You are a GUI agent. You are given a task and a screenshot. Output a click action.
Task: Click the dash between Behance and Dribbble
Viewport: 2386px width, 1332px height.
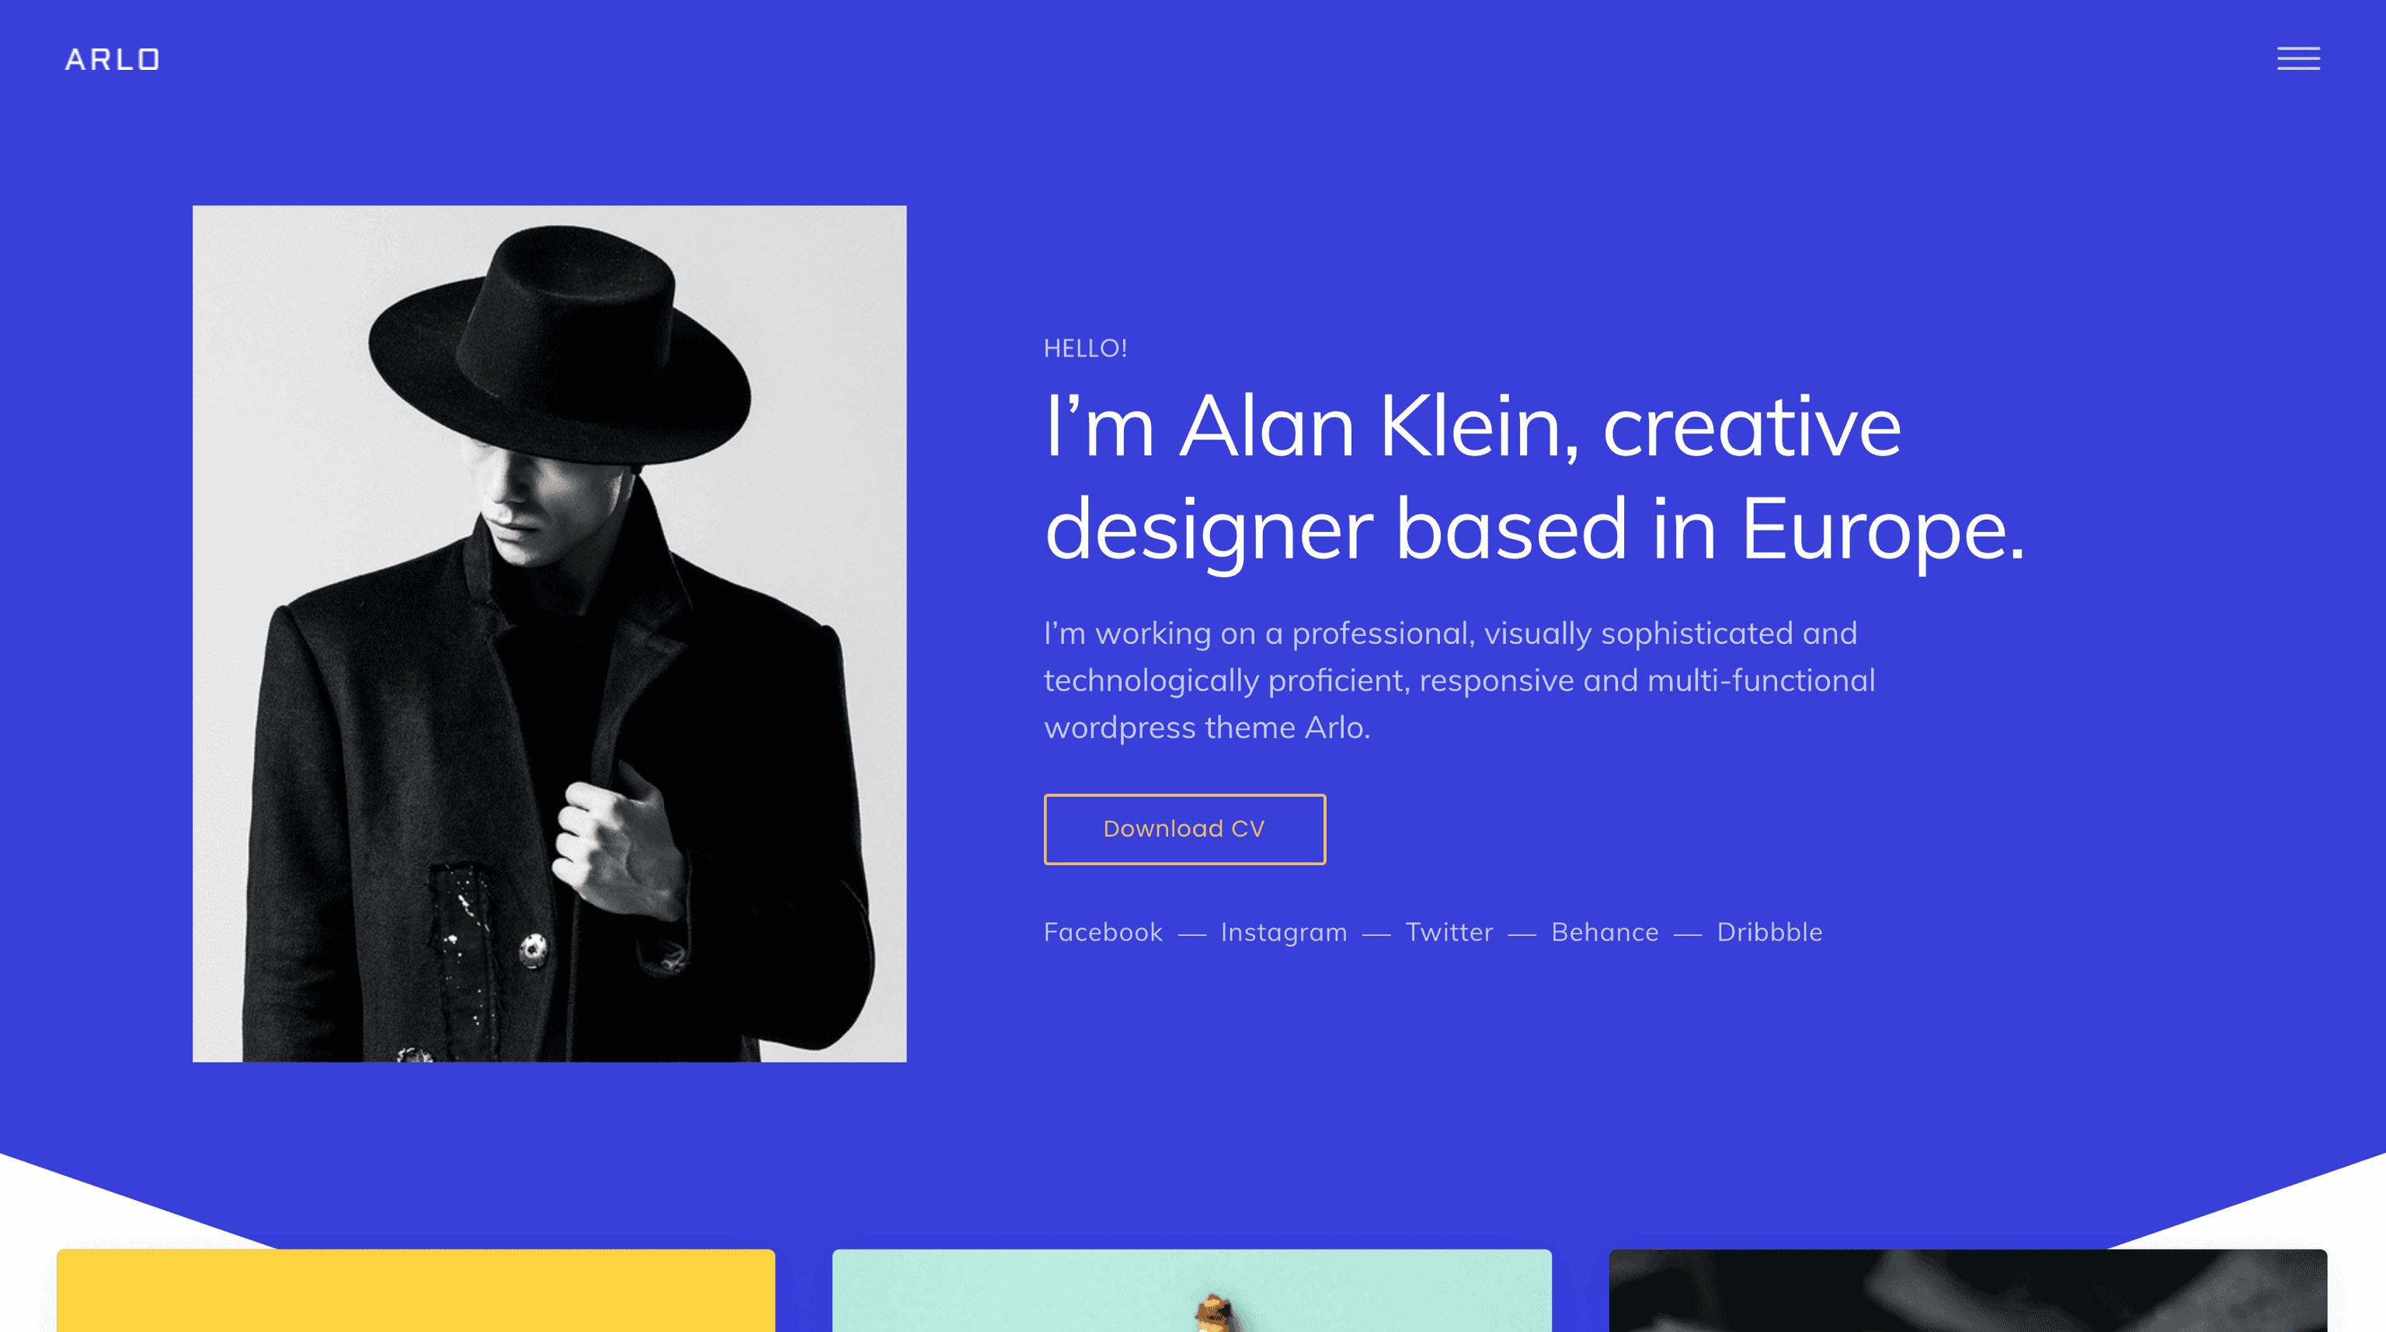coord(1688,932)
